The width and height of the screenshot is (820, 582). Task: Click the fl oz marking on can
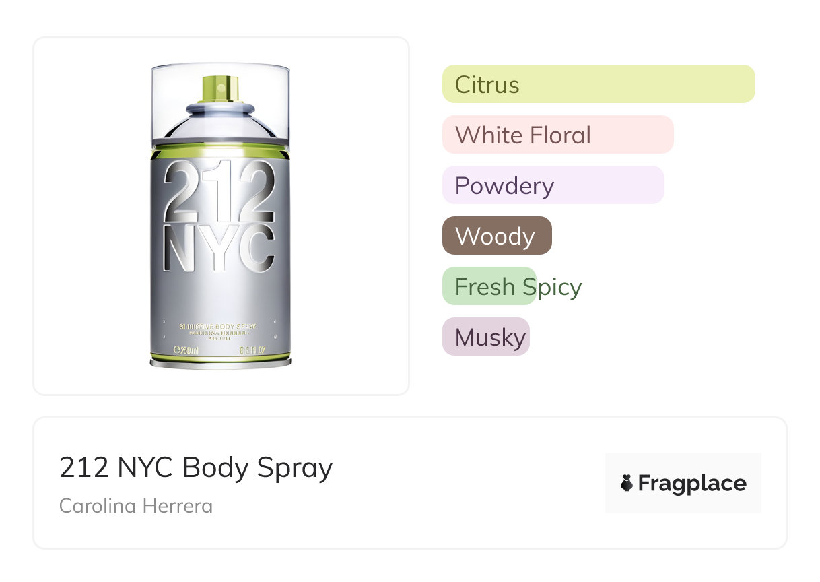click(253, 350)
